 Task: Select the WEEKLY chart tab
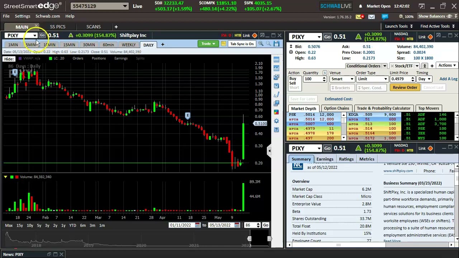(128, 45)
